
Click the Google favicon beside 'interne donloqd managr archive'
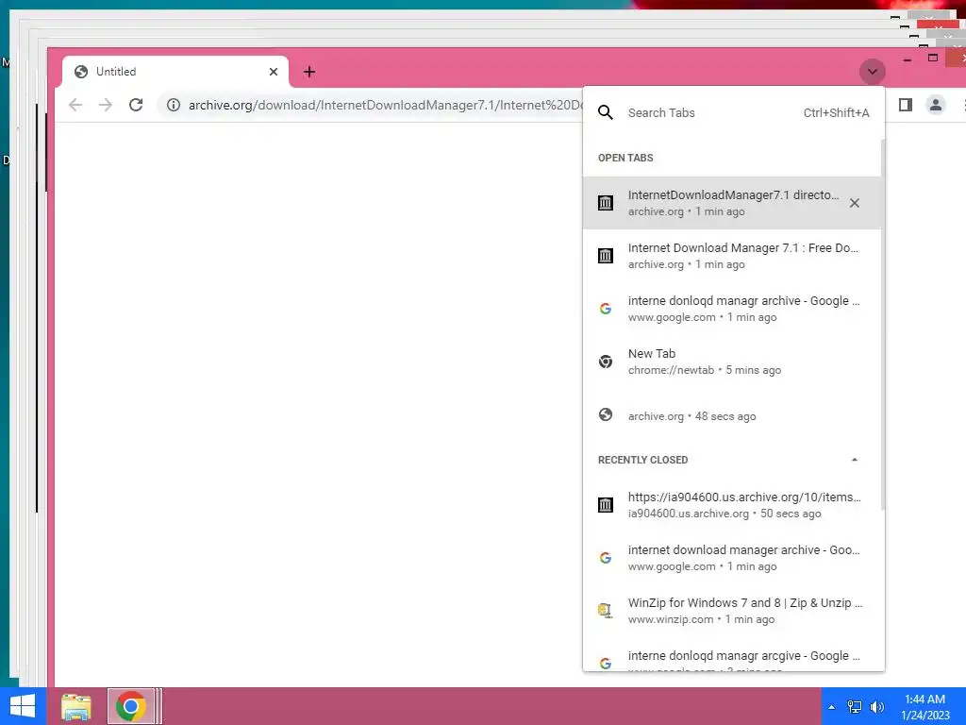606,309
